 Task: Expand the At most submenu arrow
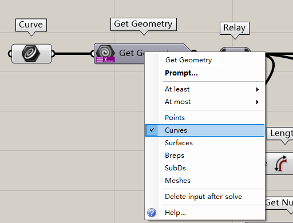click(x=258, y=102)
